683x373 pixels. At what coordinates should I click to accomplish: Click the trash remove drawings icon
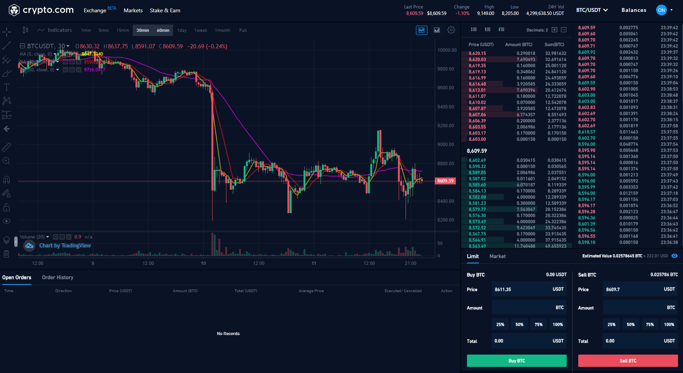pyautogui.click(x=7, y=254)
